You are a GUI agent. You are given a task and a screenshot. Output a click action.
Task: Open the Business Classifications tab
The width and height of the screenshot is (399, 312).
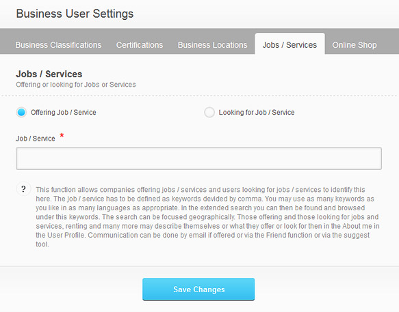58,45
